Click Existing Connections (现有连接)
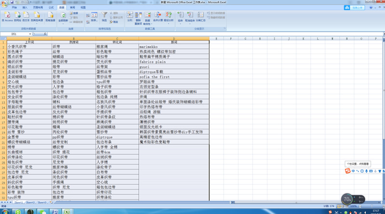The width and height of the screenshot is (385, 214). point(50,17)
